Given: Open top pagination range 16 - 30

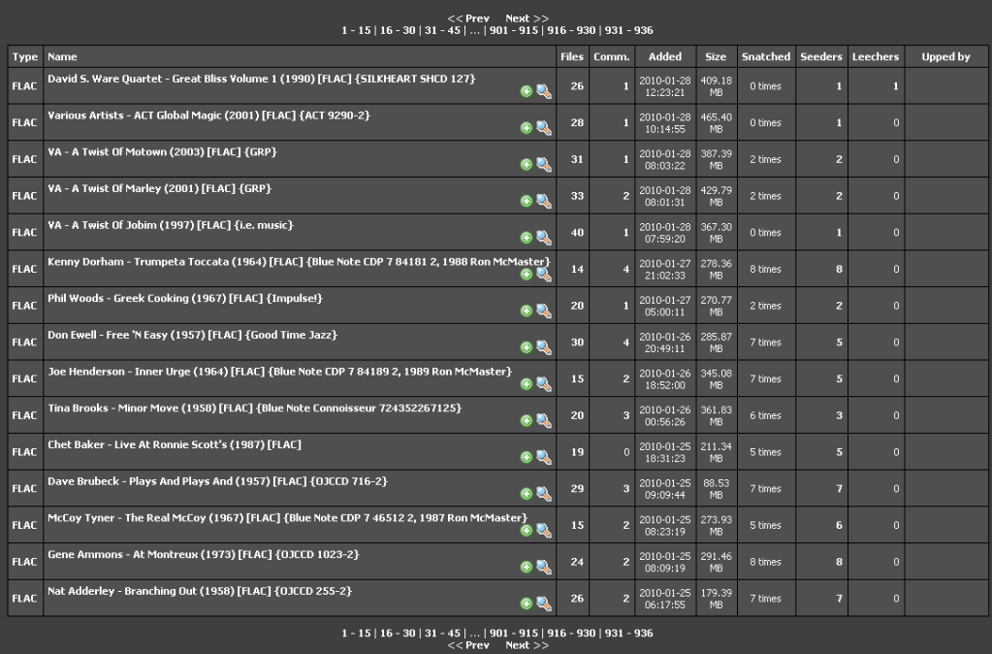Looking at the screenshot, I should pyautogui.click(x=398, y=30).
